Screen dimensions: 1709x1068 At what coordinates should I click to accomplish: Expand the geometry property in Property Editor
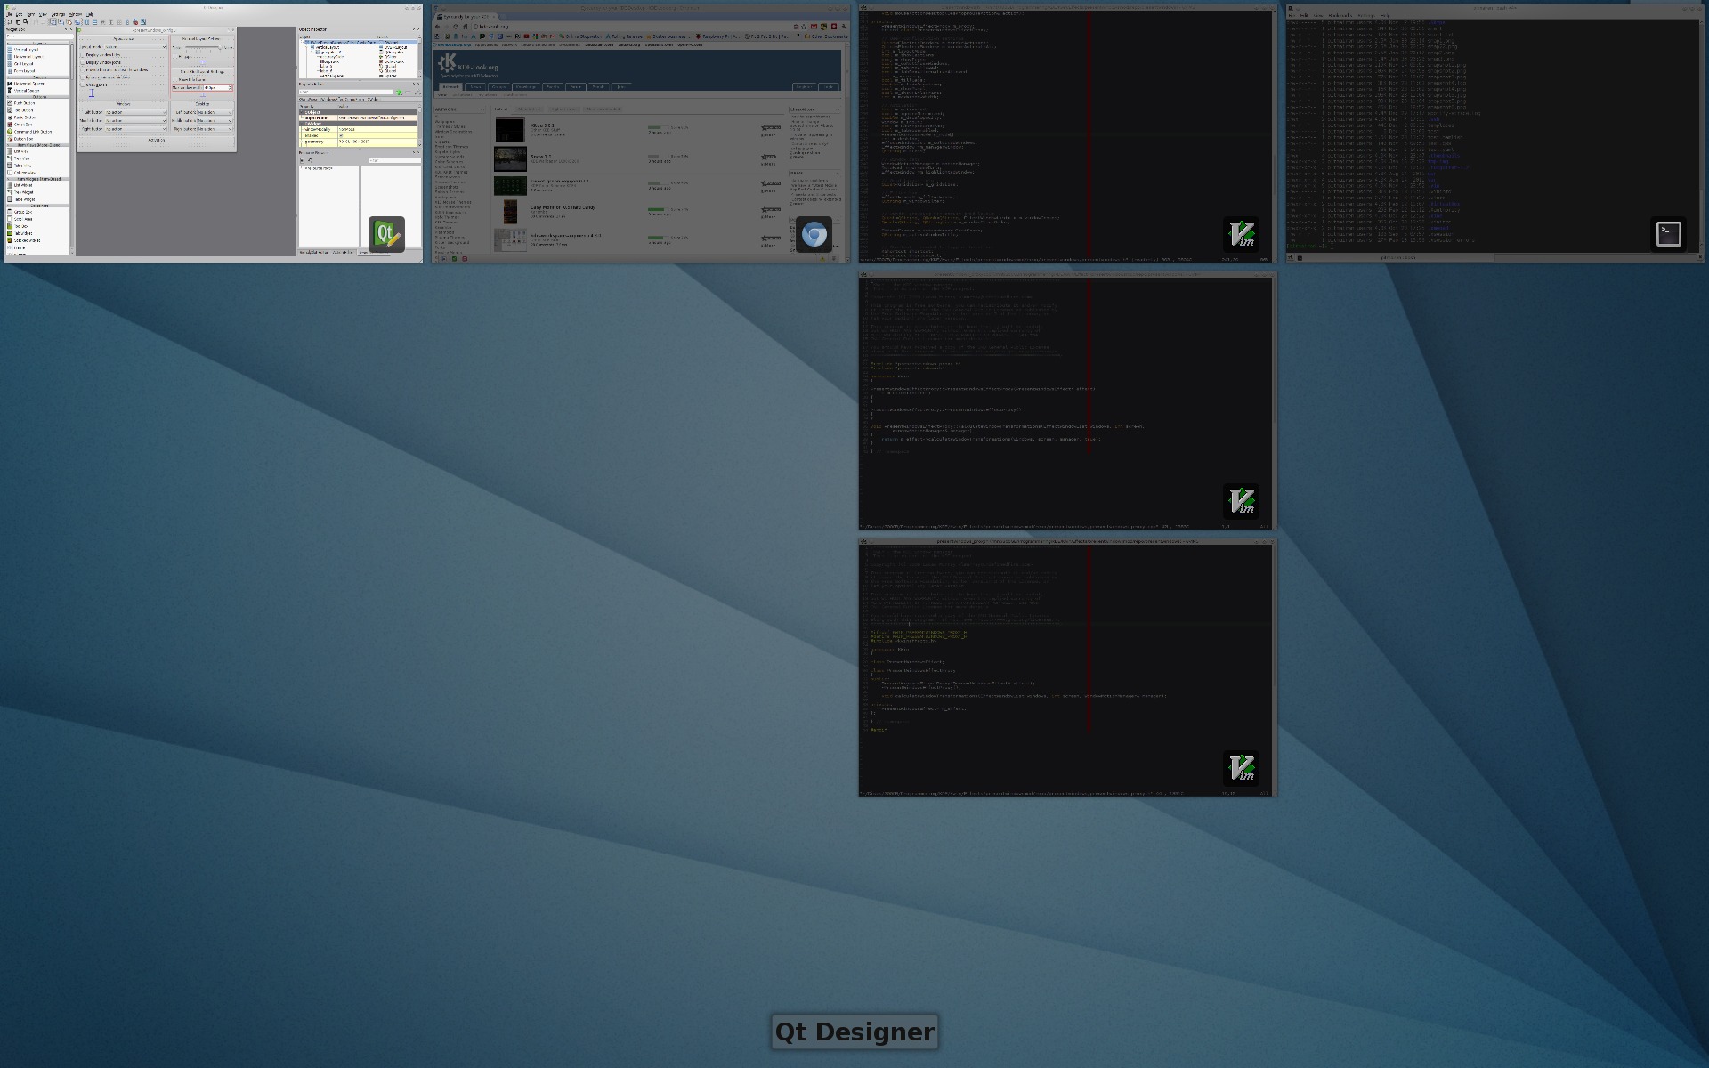302,142
